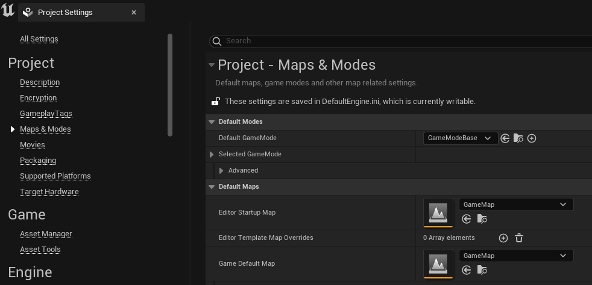Open the Default GameMode dropdown
This screenshot has width=592, height=285.
(x=461, y=138)
